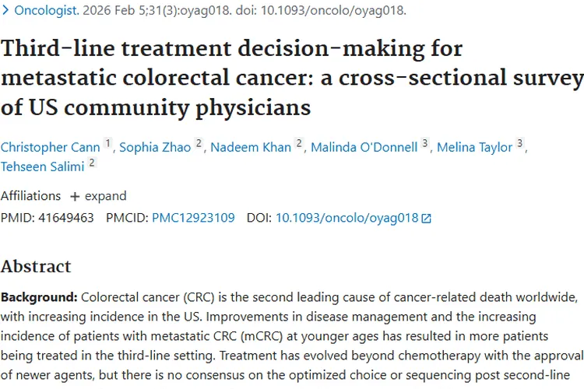View author Melina Taylor's publications
The height and width of the screenshot is (389, 584).
point(474,147)
